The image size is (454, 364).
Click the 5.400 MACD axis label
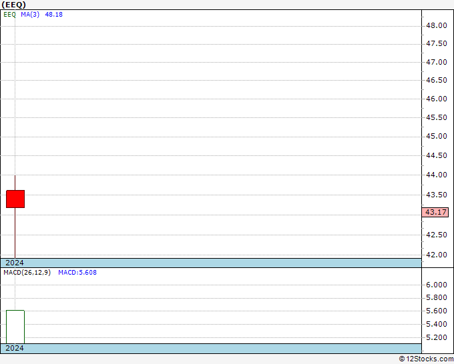point(437,325)
